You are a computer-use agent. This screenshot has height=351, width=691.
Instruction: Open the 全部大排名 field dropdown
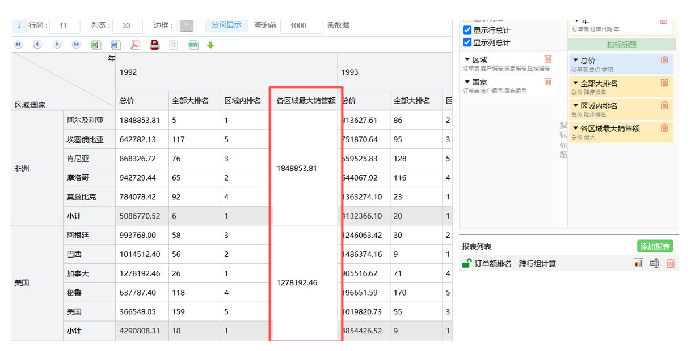[575, 83]
